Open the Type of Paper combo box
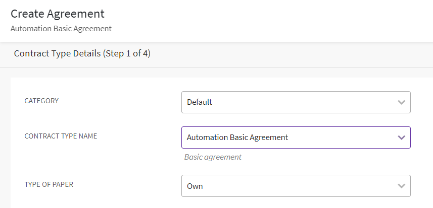 (296, 186)
